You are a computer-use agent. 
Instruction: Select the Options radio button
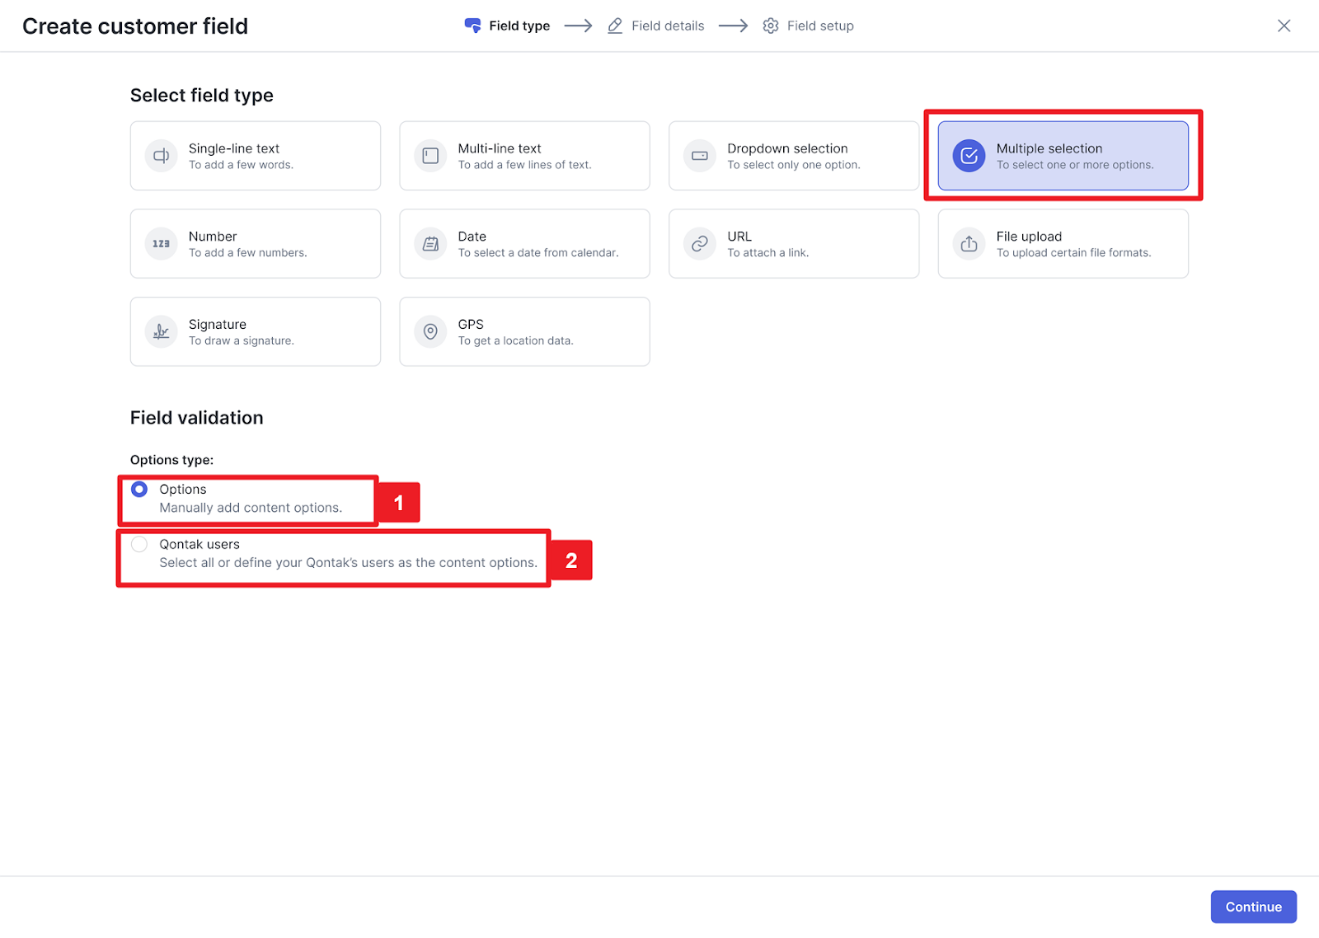tap(139, 490)
